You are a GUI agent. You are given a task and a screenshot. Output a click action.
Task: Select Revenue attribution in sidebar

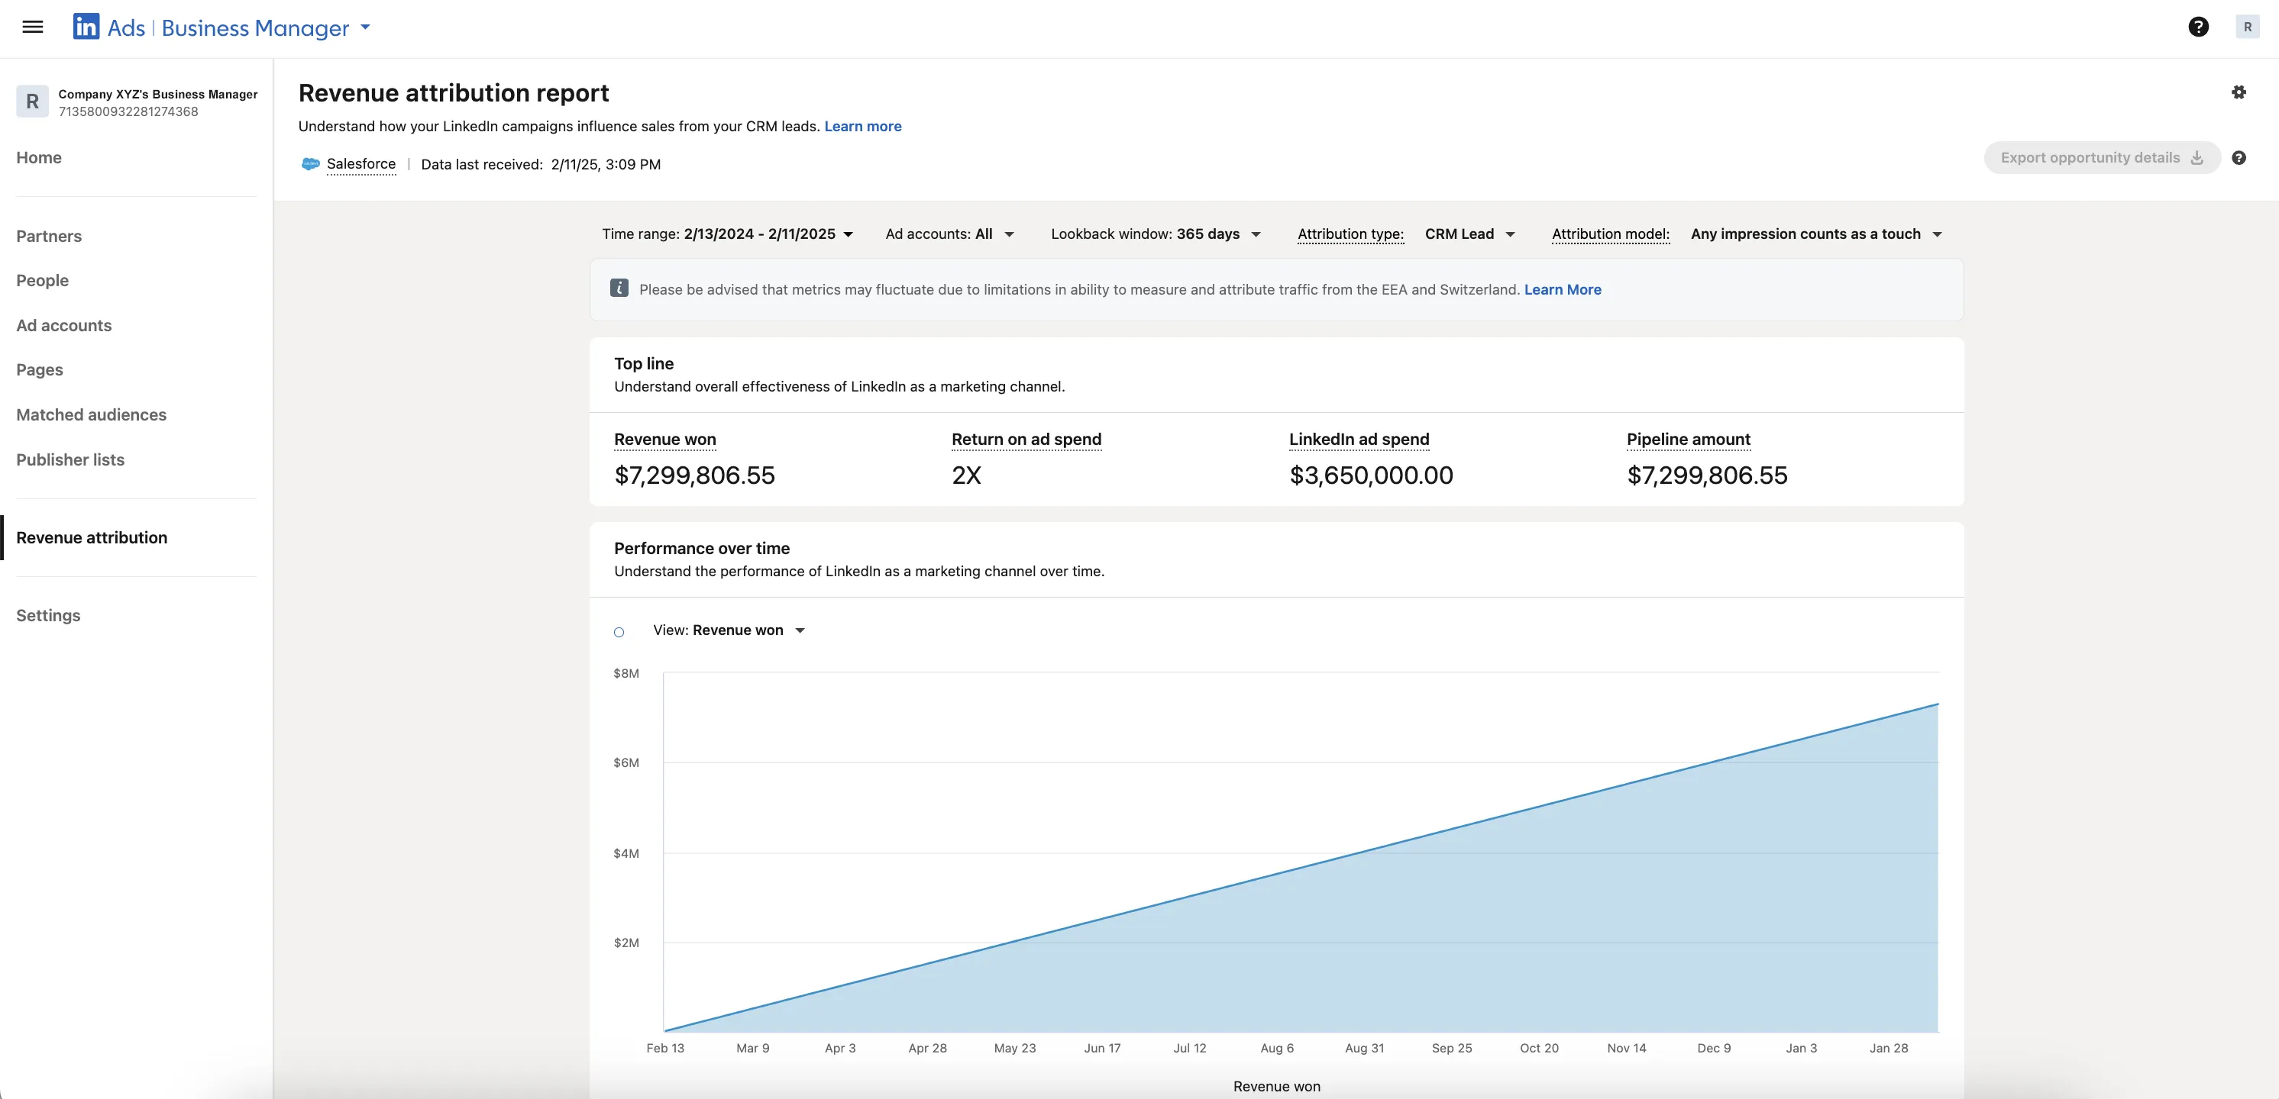click(91, 537)
